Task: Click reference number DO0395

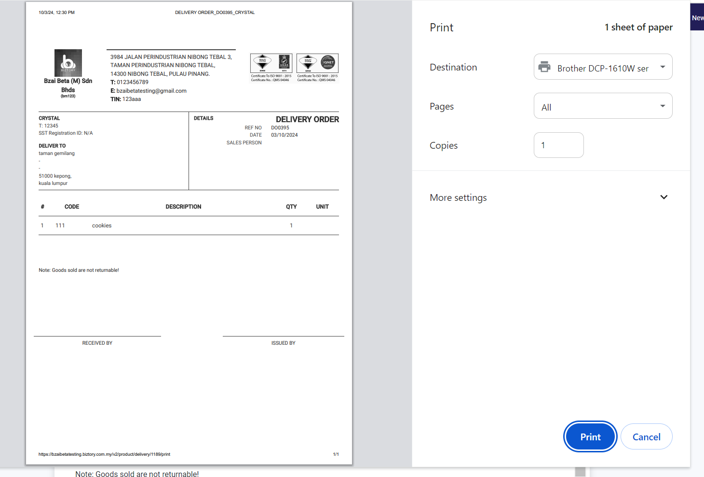Action: coord(280,128)
